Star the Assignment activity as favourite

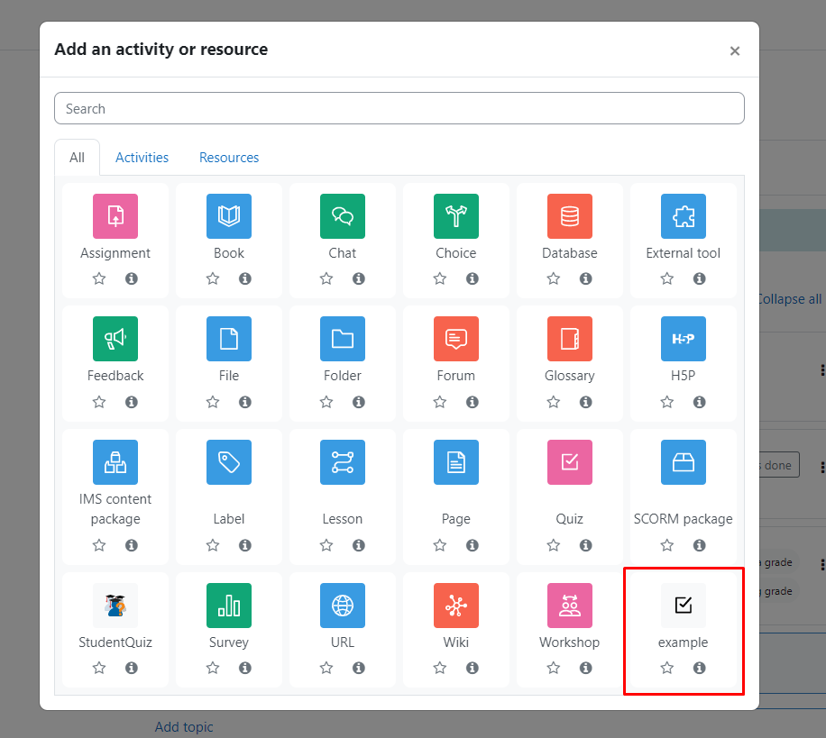(x=99, y=278)
